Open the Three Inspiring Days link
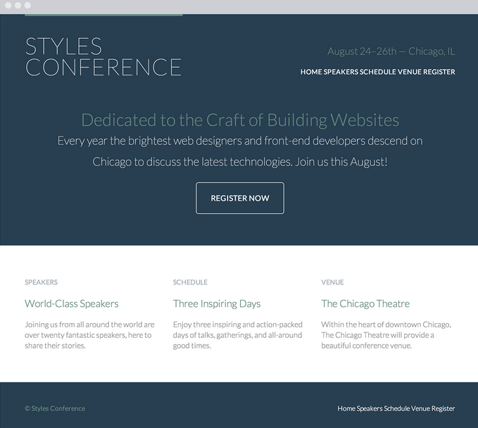This screenshot has height=428, width=478. 217,303
